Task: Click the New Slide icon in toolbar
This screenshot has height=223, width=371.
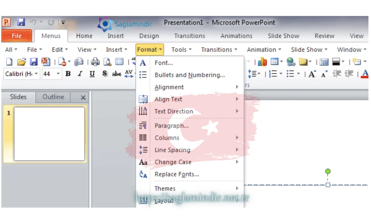Action: tap(357, 62)
